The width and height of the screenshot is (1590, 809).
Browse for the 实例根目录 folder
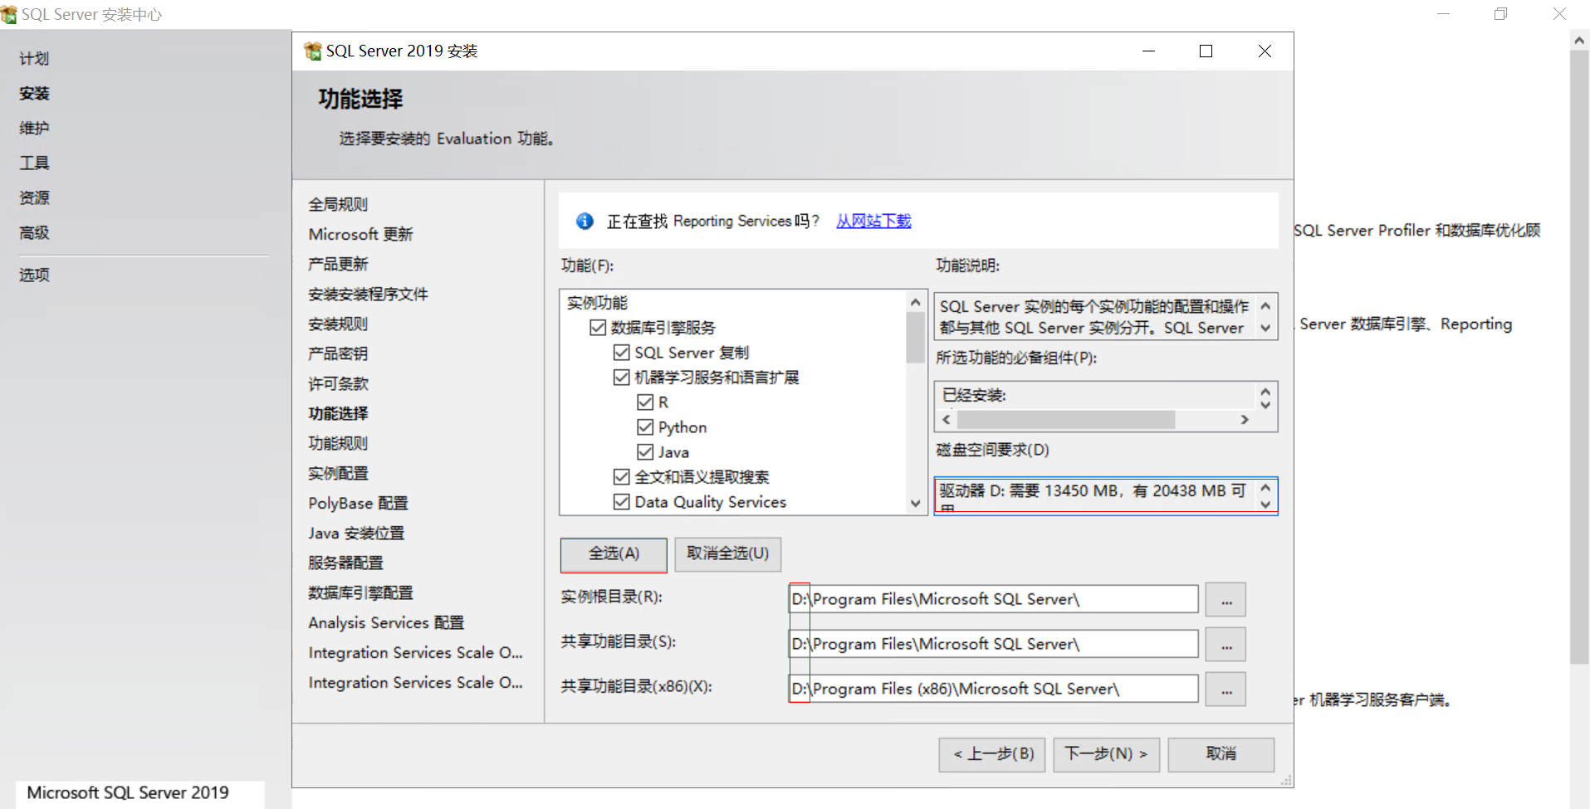pyautogui.click(x=1226, y=600)
